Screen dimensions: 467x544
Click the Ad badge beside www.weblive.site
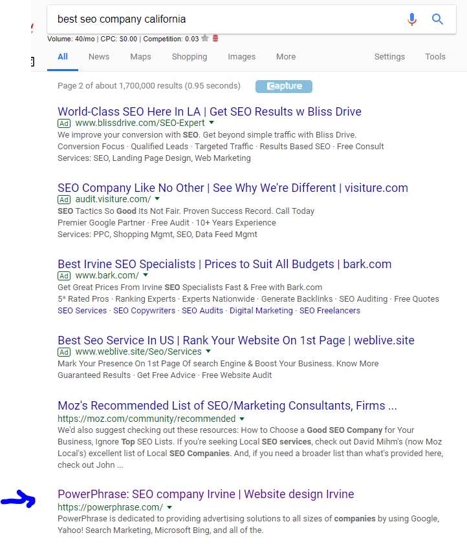64,352
